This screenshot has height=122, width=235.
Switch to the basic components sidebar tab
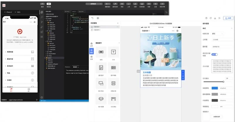(91, 51)
